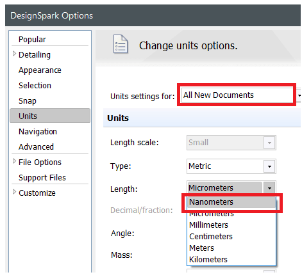Choose Kilometers from the length list

(231, 260)
